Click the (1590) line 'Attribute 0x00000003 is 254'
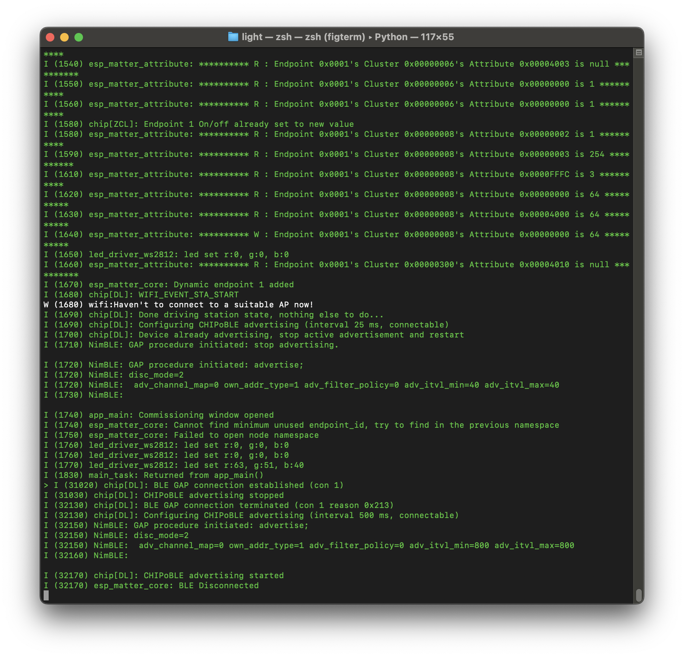 click(x=336, y=154)
